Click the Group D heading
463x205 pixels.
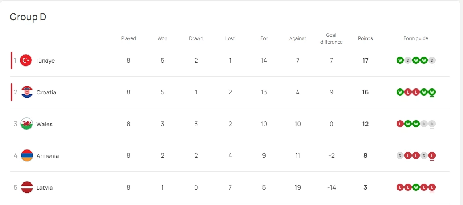pos(28,17)
